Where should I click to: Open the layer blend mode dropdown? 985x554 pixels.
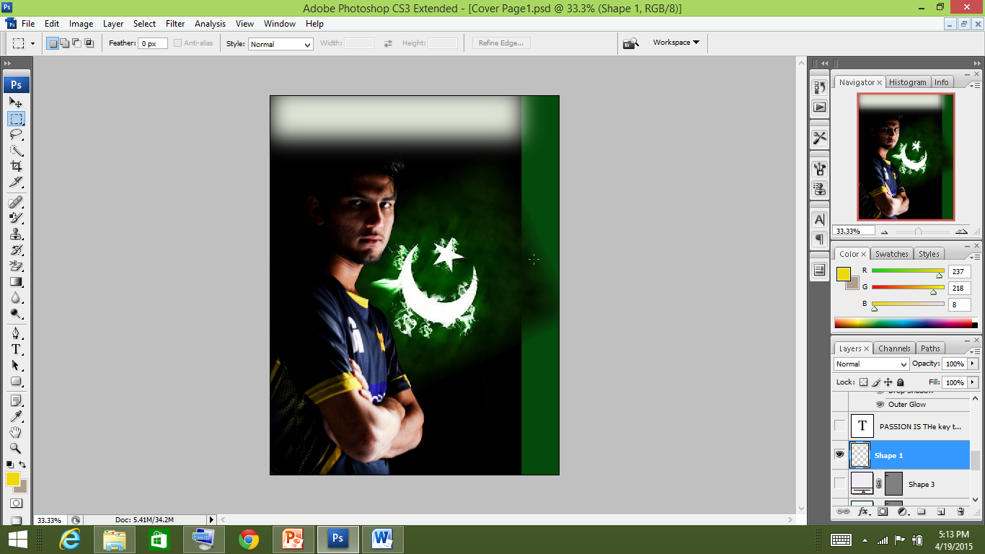871,364
